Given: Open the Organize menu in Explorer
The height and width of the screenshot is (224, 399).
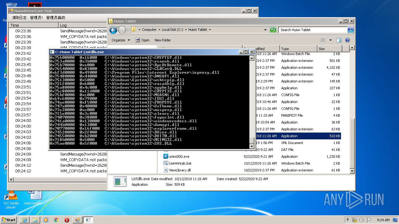Looking at the screenshot, I should [121, 40].
